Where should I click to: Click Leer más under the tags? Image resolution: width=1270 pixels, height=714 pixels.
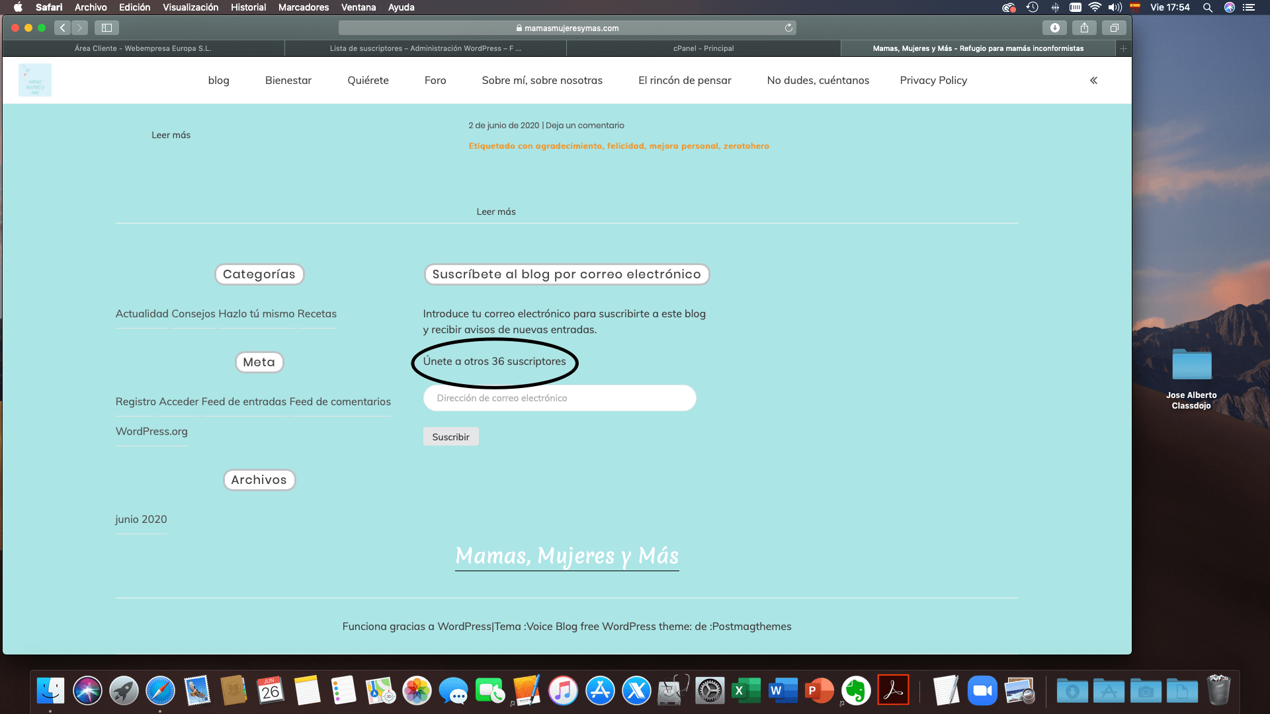pyautogui.click(x=496, y=212)
